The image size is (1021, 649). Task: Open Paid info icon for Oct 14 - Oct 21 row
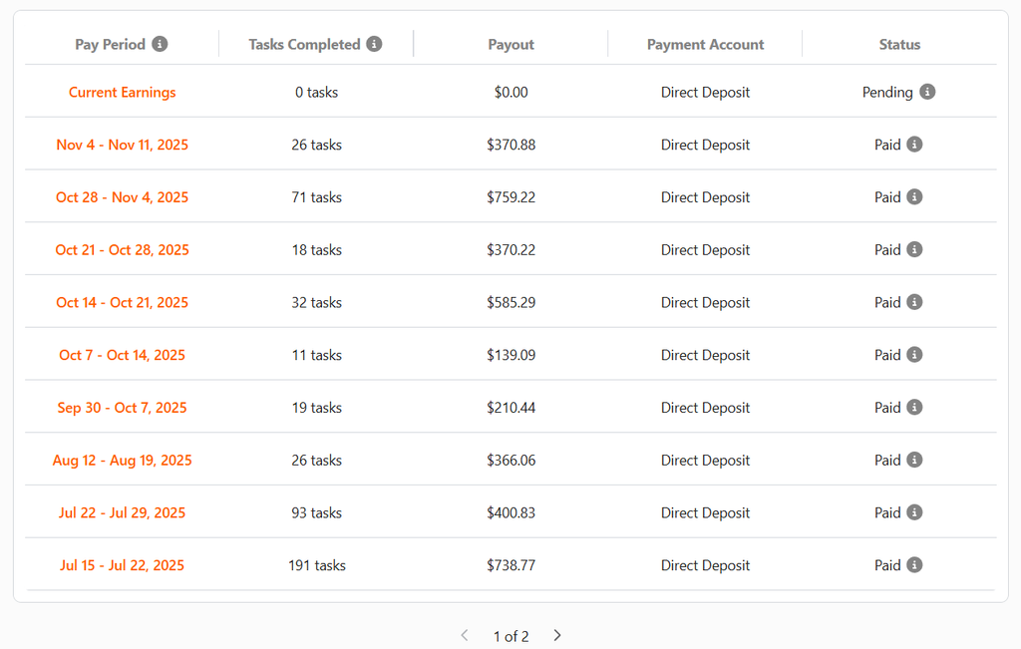tap(914, 302)
